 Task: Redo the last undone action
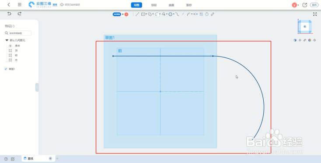click(19, 14)
